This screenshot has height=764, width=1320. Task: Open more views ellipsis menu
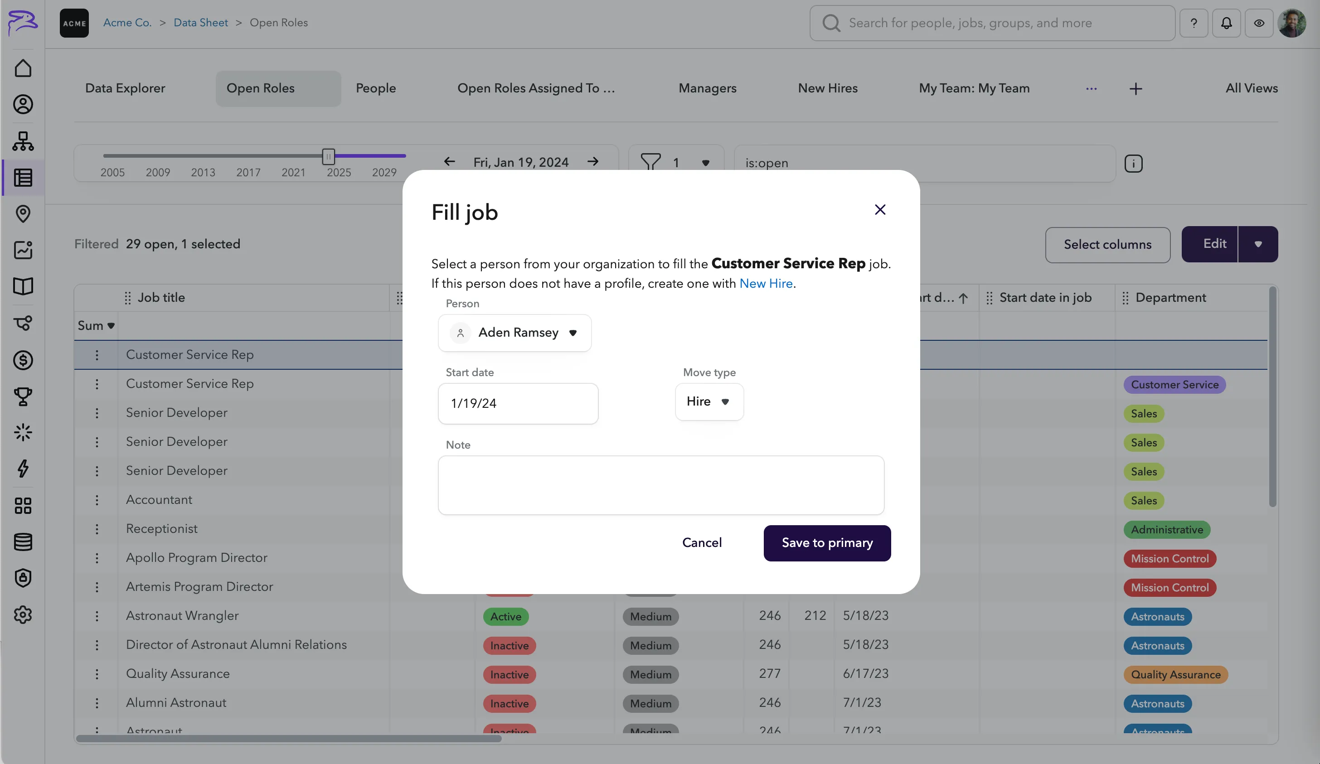[1091, 88]
